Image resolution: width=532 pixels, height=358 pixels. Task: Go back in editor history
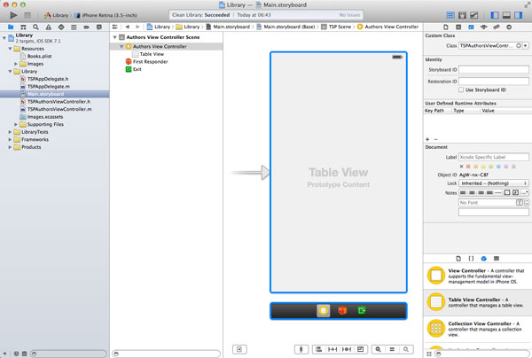[x=127, y=27]
